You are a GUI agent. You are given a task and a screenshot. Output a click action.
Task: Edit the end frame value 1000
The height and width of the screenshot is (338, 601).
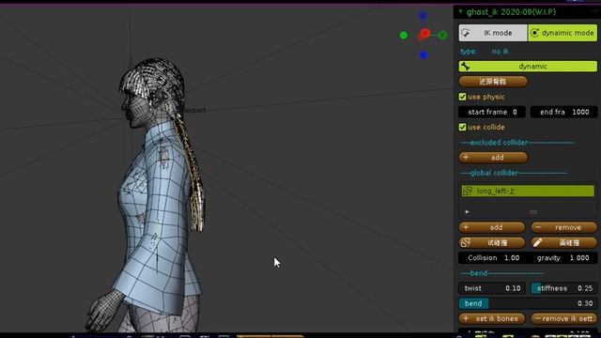click(x=563, y=112)
